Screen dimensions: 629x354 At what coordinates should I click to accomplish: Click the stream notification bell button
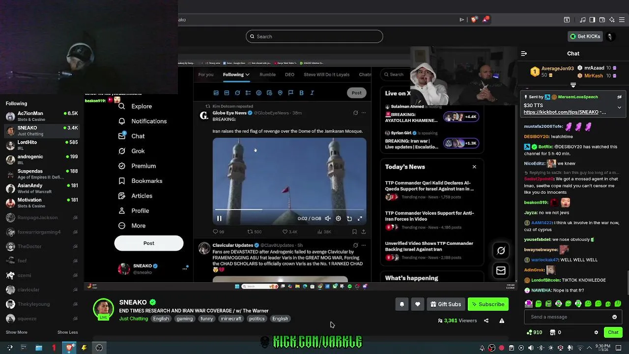tap(401, 304)
